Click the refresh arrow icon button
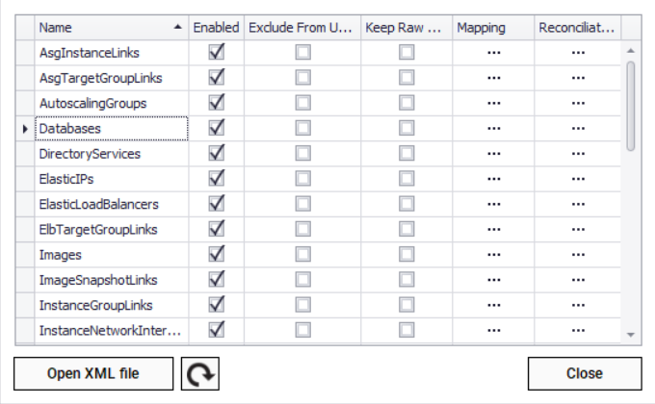Viewport: 655px width, 404px height. click(x=199, y=374)
